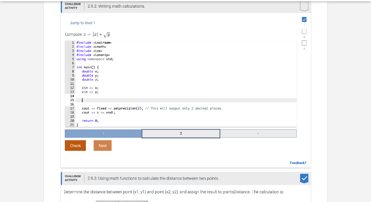The height and width of the screenshot is (202, 371).
Task: Click the 2.9.2 activity completion badge icon
Action: pyautogui.click(x=304, y=7)
